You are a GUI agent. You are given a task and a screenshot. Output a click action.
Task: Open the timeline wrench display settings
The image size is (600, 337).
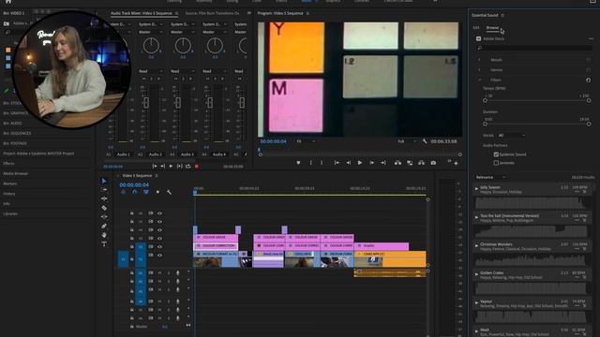(x=169, y=192)
